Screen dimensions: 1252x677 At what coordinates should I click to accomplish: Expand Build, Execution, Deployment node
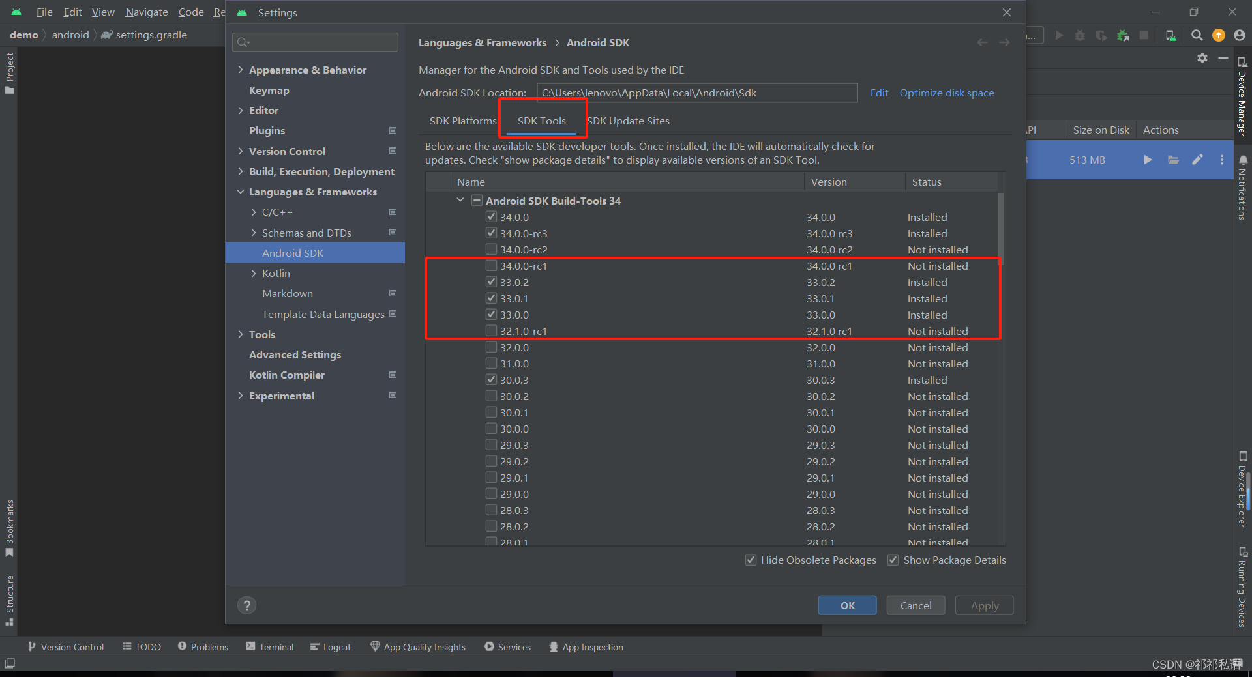[x=241, y=171]
